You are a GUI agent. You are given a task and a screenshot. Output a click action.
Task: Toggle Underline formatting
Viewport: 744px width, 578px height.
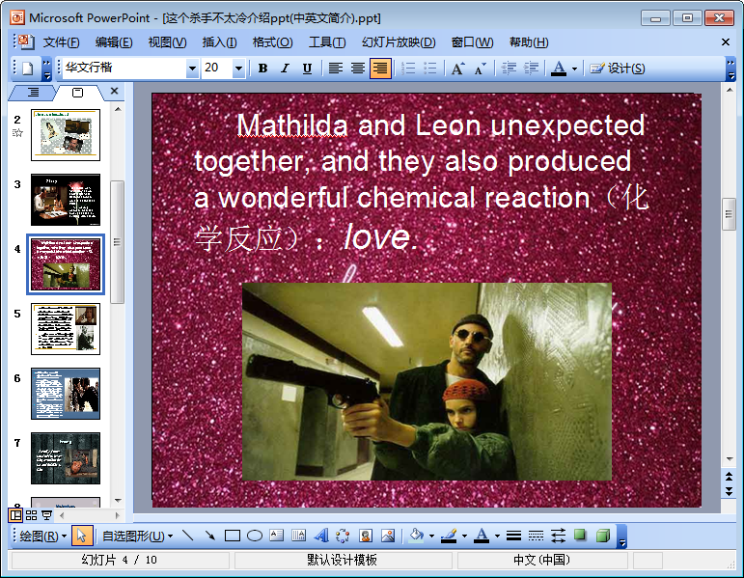tap(307, 69)
